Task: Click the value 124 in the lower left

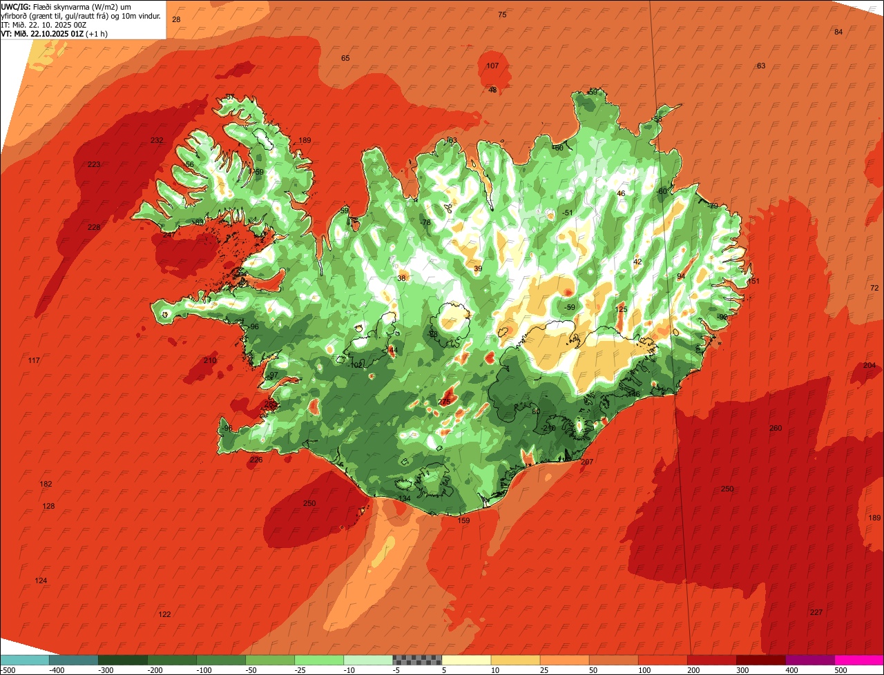Action: (41, 580)
